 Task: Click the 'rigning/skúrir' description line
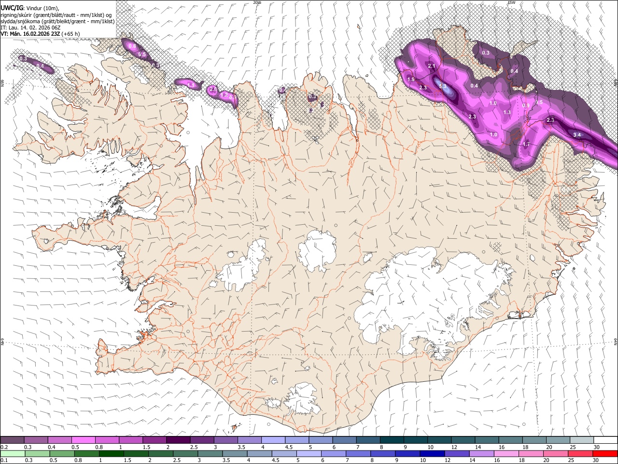[x=56, y=15]
